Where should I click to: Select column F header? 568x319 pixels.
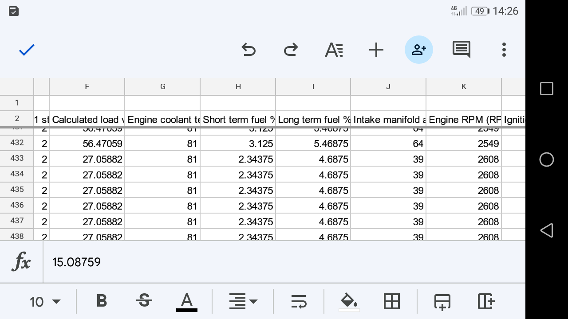pos(87,86)
